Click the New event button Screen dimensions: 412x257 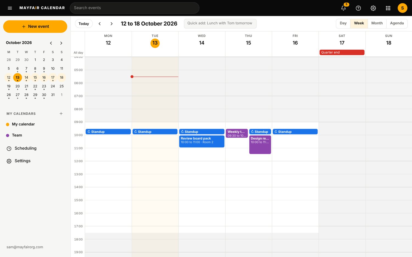(35, 27)
